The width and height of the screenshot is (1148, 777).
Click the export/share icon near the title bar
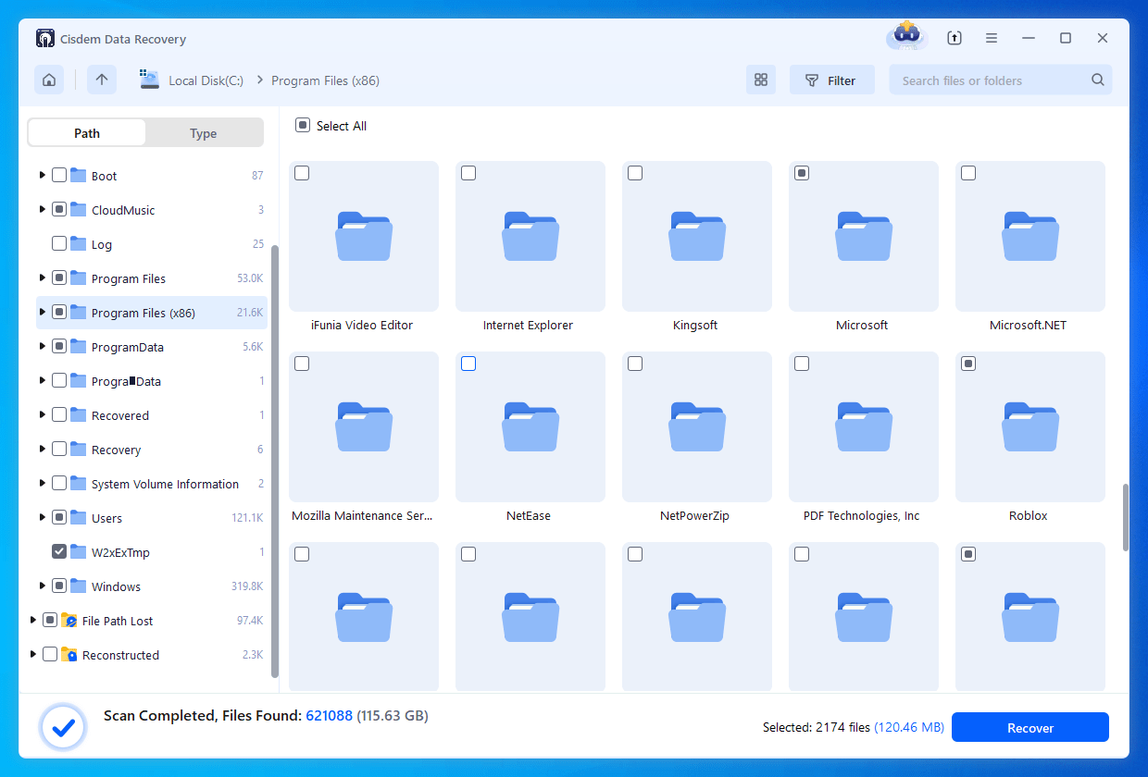coord(954,37)
